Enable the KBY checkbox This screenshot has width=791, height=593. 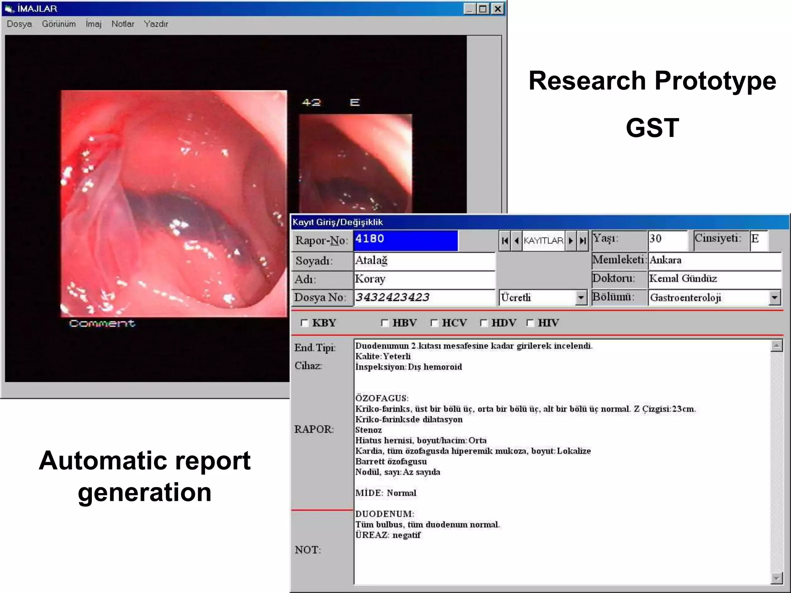305,323
